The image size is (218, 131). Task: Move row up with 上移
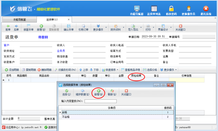(84, 70)
